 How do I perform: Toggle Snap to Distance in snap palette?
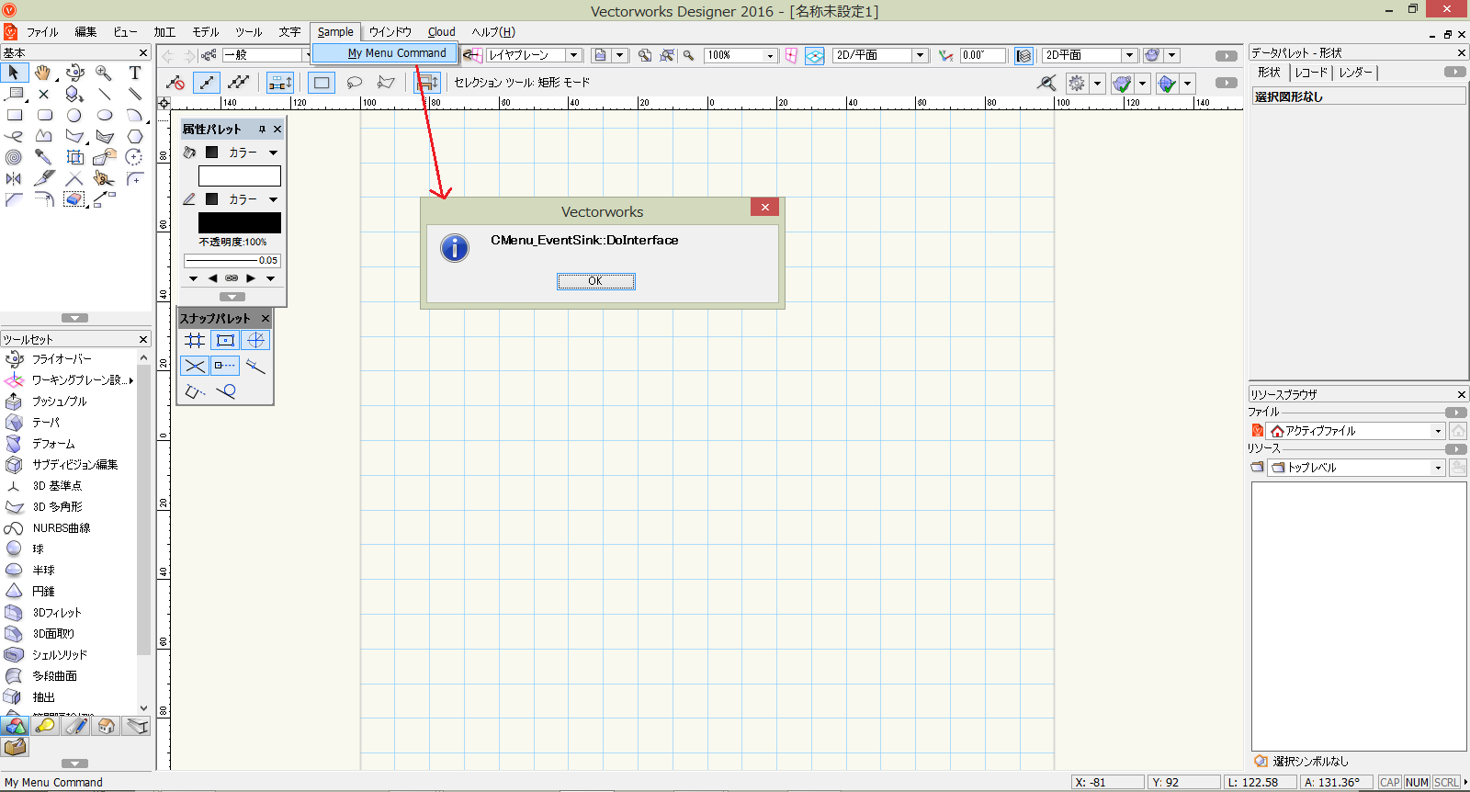tap(255, 366)
